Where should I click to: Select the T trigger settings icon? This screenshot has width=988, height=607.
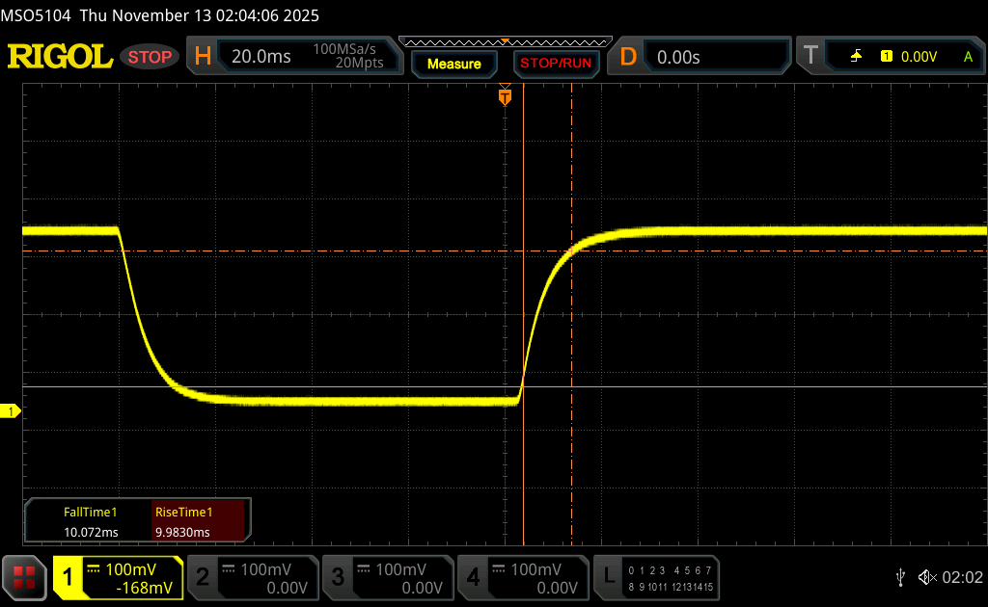click(x=810, y=57)
